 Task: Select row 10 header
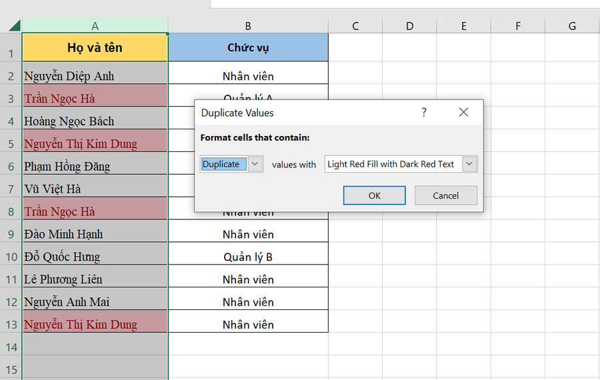(x=11, y=257)
